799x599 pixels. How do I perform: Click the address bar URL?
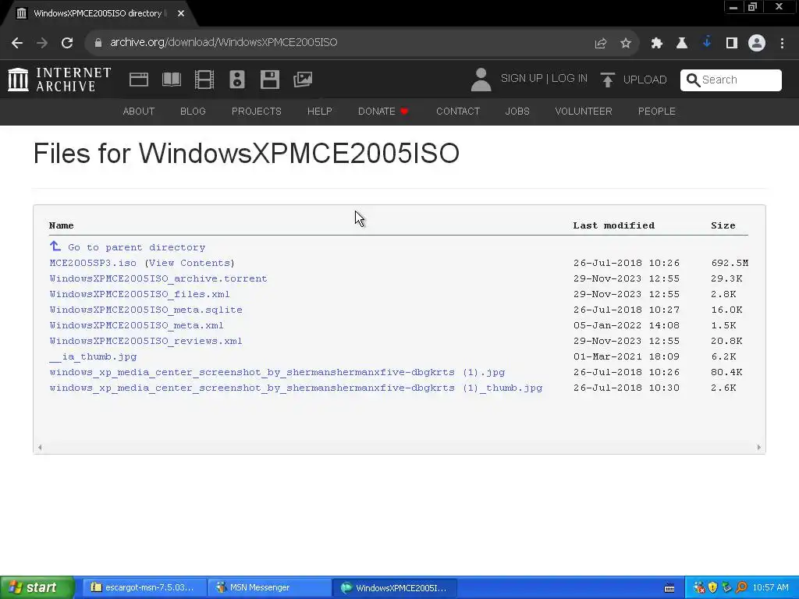coord(224,42)
